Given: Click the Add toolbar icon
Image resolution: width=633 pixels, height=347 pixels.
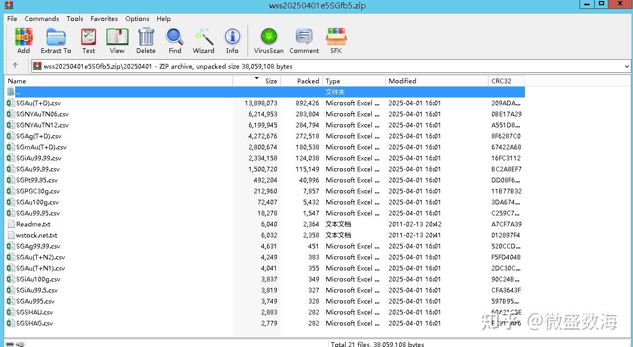Looking at the screenshot, I should click(24, 40).
